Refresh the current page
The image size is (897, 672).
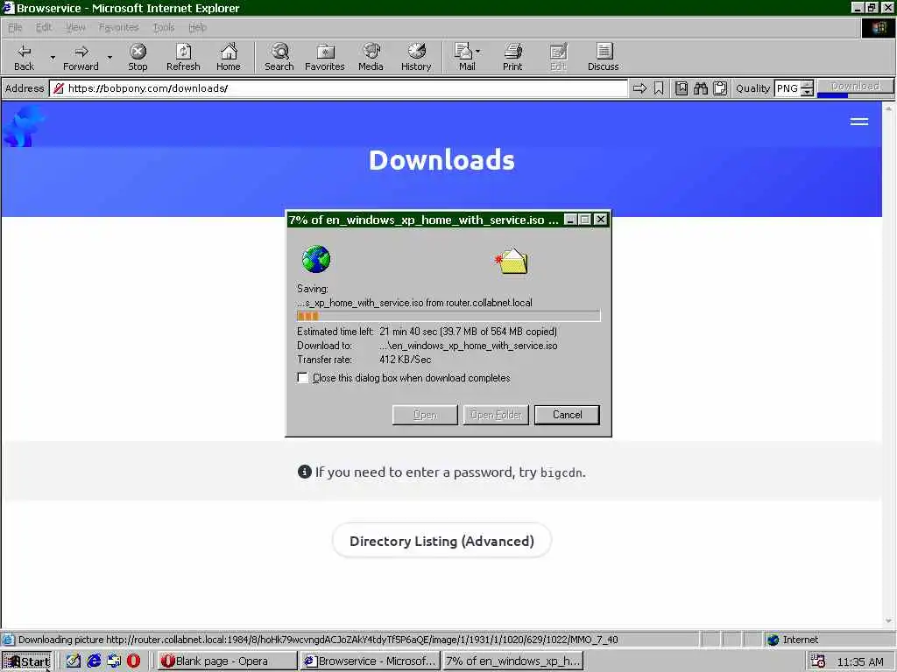coord(183,57)
